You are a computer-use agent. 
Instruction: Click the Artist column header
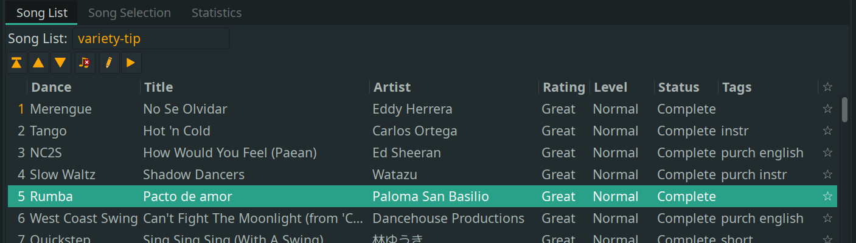coord(392,87)
